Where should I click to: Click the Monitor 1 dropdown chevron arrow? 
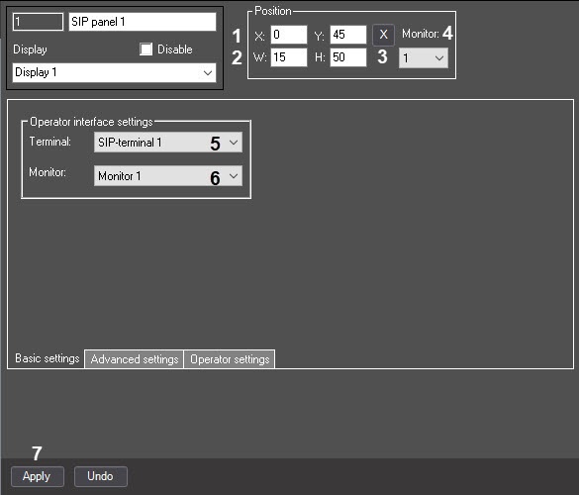point(234,176)
